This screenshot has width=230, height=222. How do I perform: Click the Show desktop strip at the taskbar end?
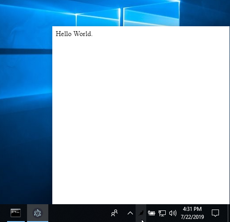229,213
